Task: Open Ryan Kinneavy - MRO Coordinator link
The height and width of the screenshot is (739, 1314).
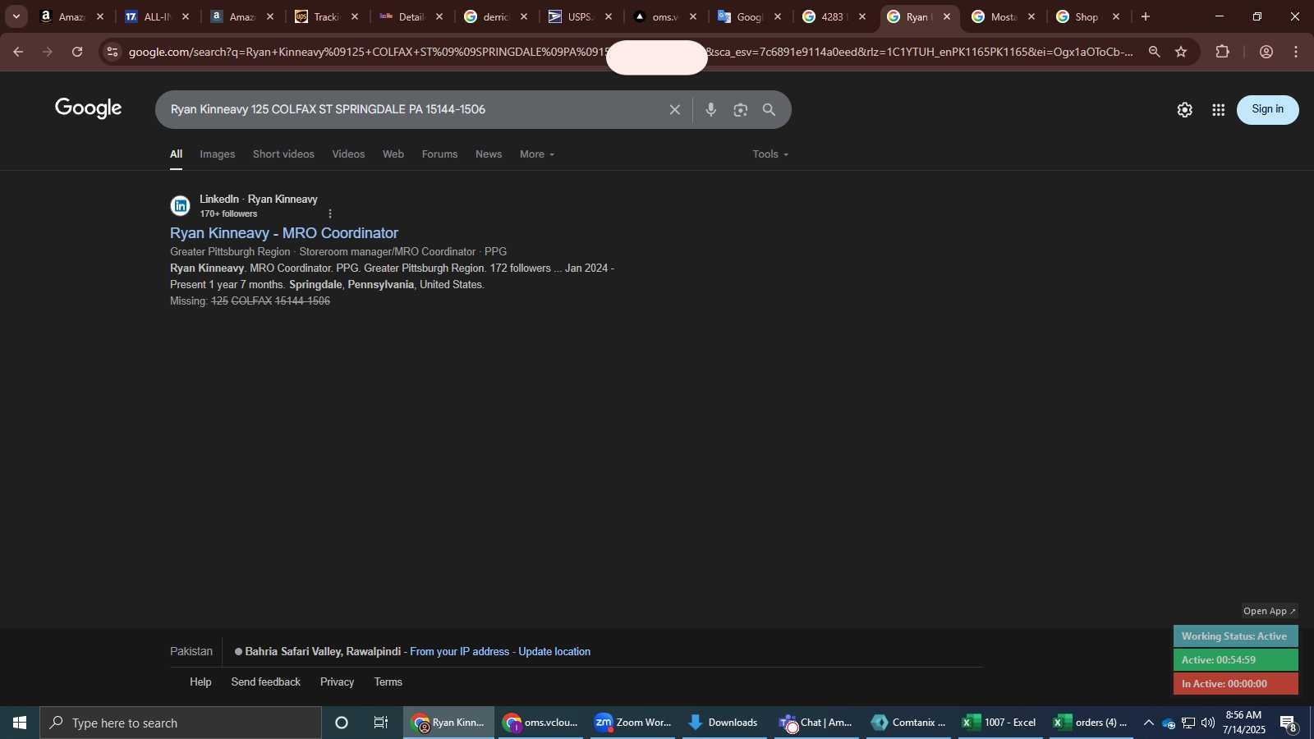Action: pos(284,233)
